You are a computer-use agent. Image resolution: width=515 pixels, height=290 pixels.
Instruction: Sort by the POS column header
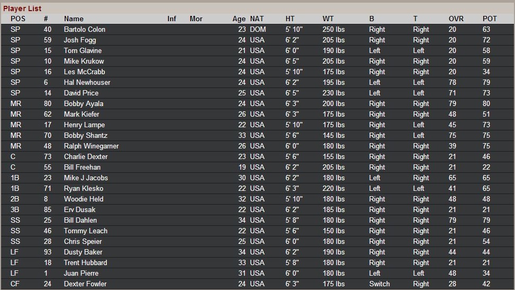pos(17,19)
